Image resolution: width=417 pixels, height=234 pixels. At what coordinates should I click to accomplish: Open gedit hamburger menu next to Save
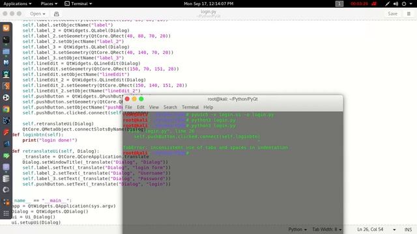point(409,14)
